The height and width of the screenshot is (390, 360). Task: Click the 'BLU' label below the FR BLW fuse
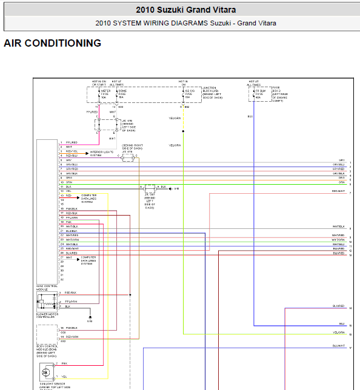pyautogui.click(x=250, y=116)
